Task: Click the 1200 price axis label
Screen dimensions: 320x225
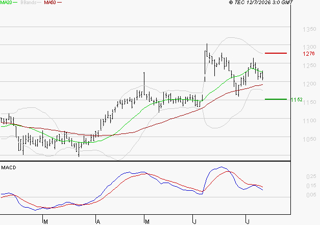Action: coord(309,84)
